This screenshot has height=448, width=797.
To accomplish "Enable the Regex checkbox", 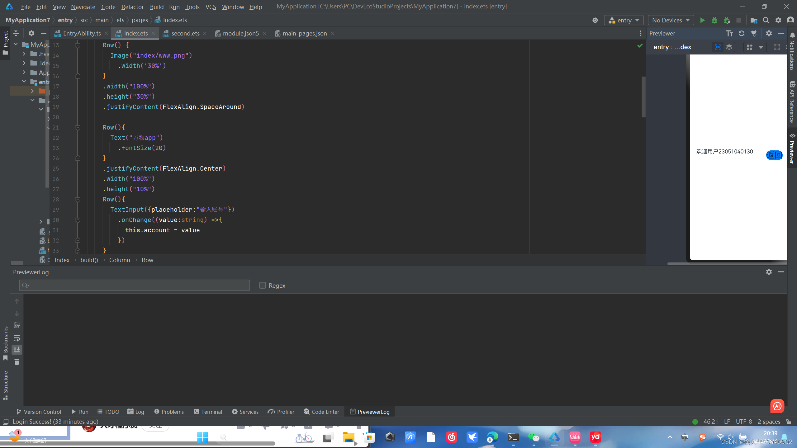I will [263, 285].
